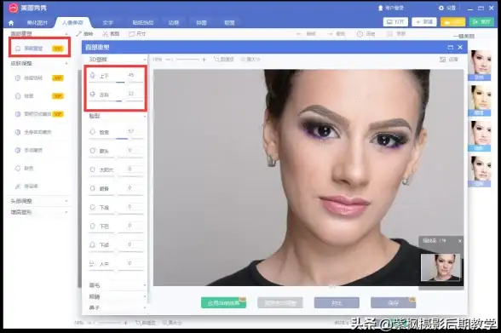The height and width of the screenshot is (333, 501).
Task: Select the 面部重塑 VIP item in sidebar
Action: click(x=40, y=49)
